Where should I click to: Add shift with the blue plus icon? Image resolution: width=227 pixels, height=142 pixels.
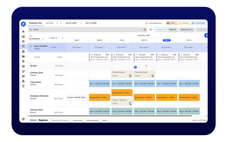(x=135, y=67)
